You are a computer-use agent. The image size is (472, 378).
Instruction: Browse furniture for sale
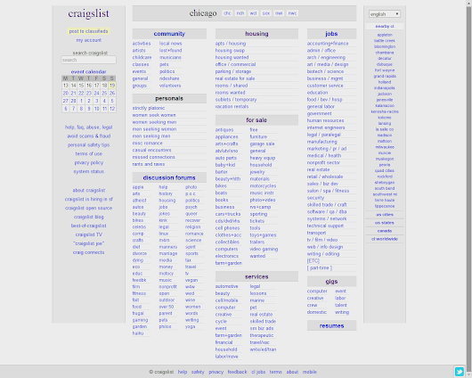click(258, 137)
